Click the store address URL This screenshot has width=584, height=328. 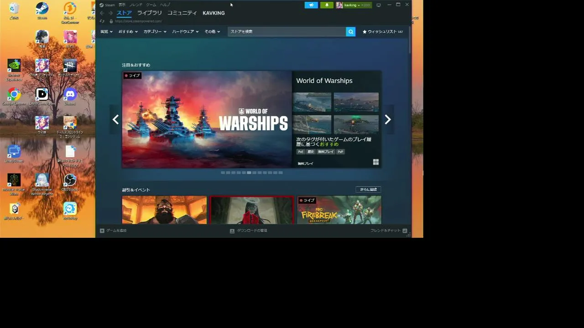[x=138, y=21]
